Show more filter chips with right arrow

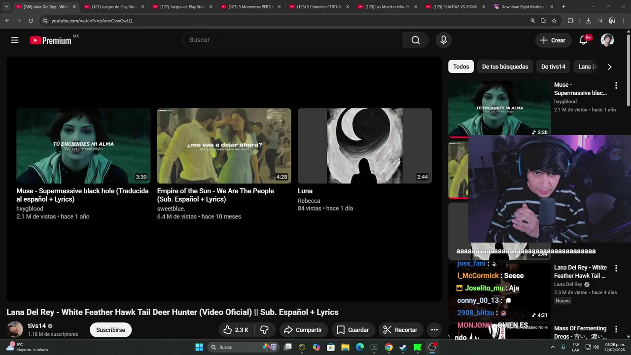[609, 67]
